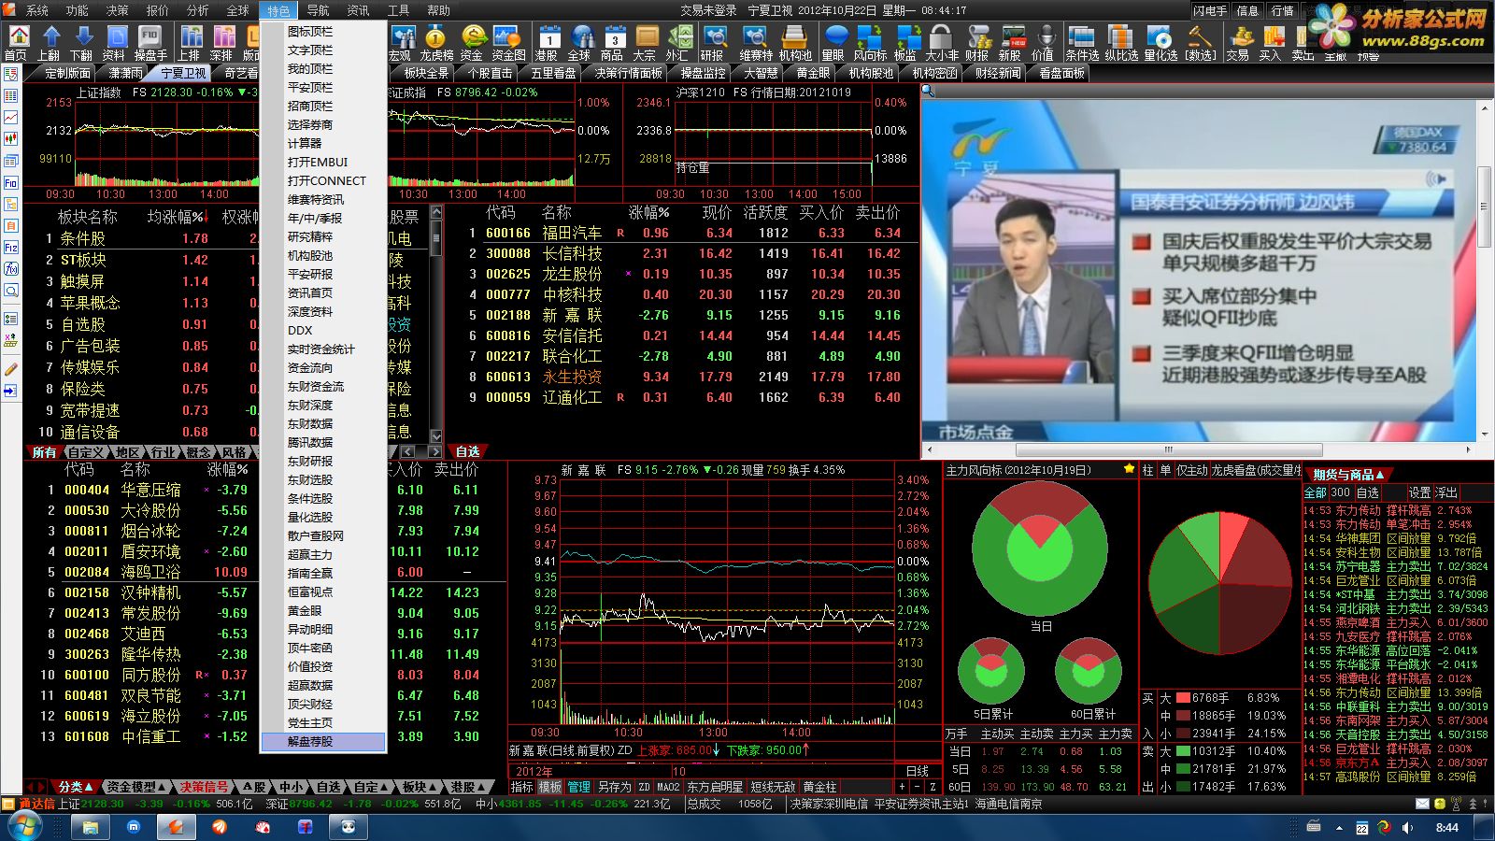
Task: Open the 全球 globe icon
Action: (580, 43)
